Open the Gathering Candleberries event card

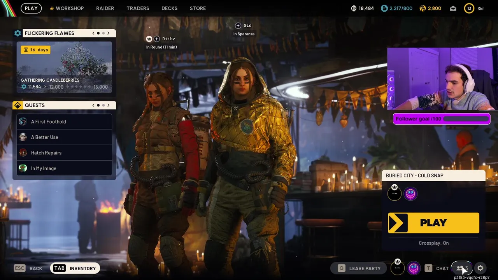[64, 67]
